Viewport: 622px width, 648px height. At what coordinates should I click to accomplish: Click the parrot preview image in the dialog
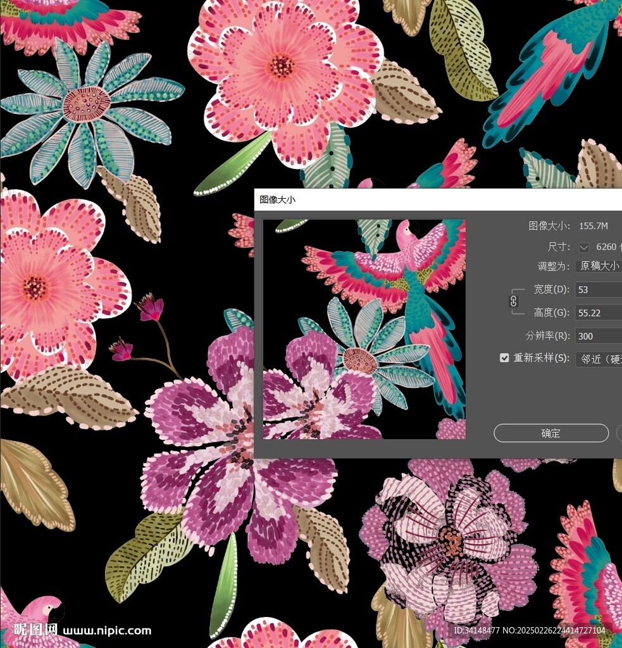pos(364,329)
